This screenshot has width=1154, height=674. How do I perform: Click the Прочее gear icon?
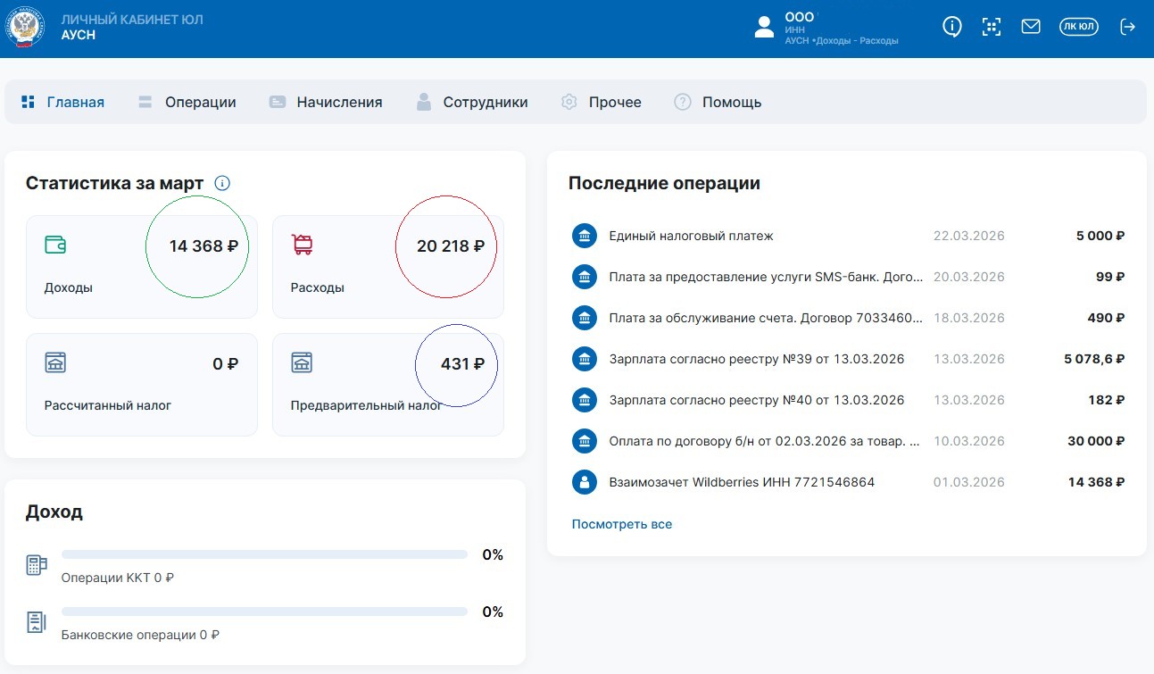click(569, 102)
